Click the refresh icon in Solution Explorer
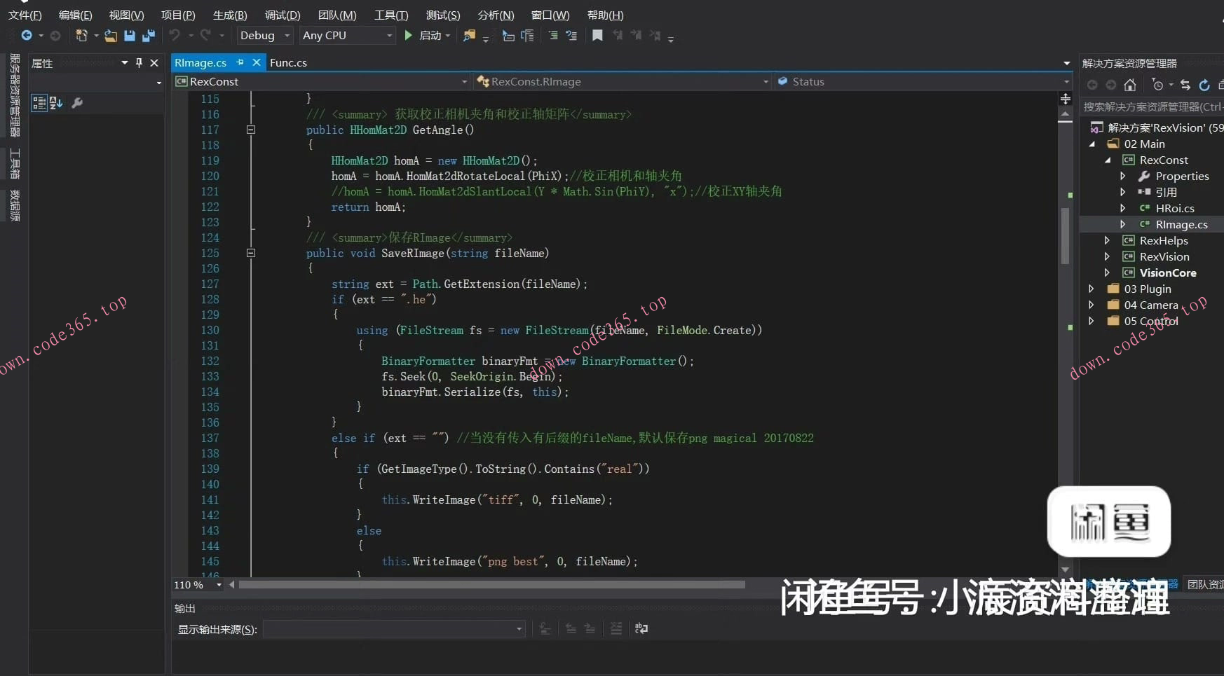Viewport: 1224px width, 676px height. point(1204,85)
